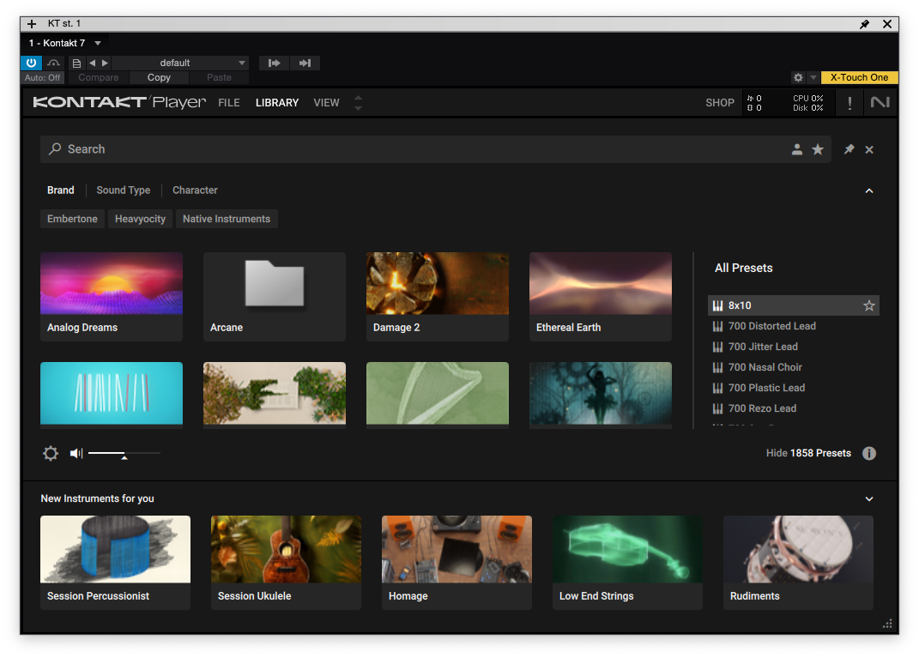Go to next preset arrow
This screenshot has height=658, width=919.
(x=105, y=63)
